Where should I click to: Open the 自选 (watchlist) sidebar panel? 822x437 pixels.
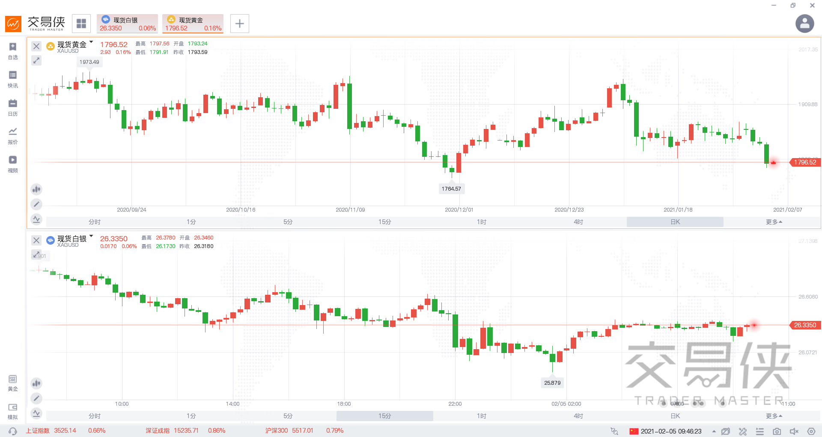click(12, 51)
